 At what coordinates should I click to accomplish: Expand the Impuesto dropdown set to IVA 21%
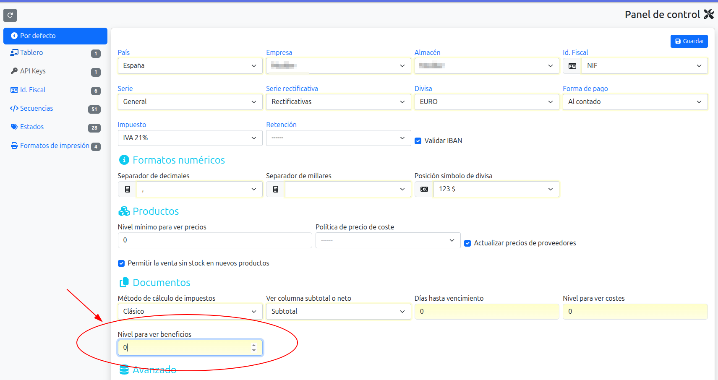[x=190, y=138]
